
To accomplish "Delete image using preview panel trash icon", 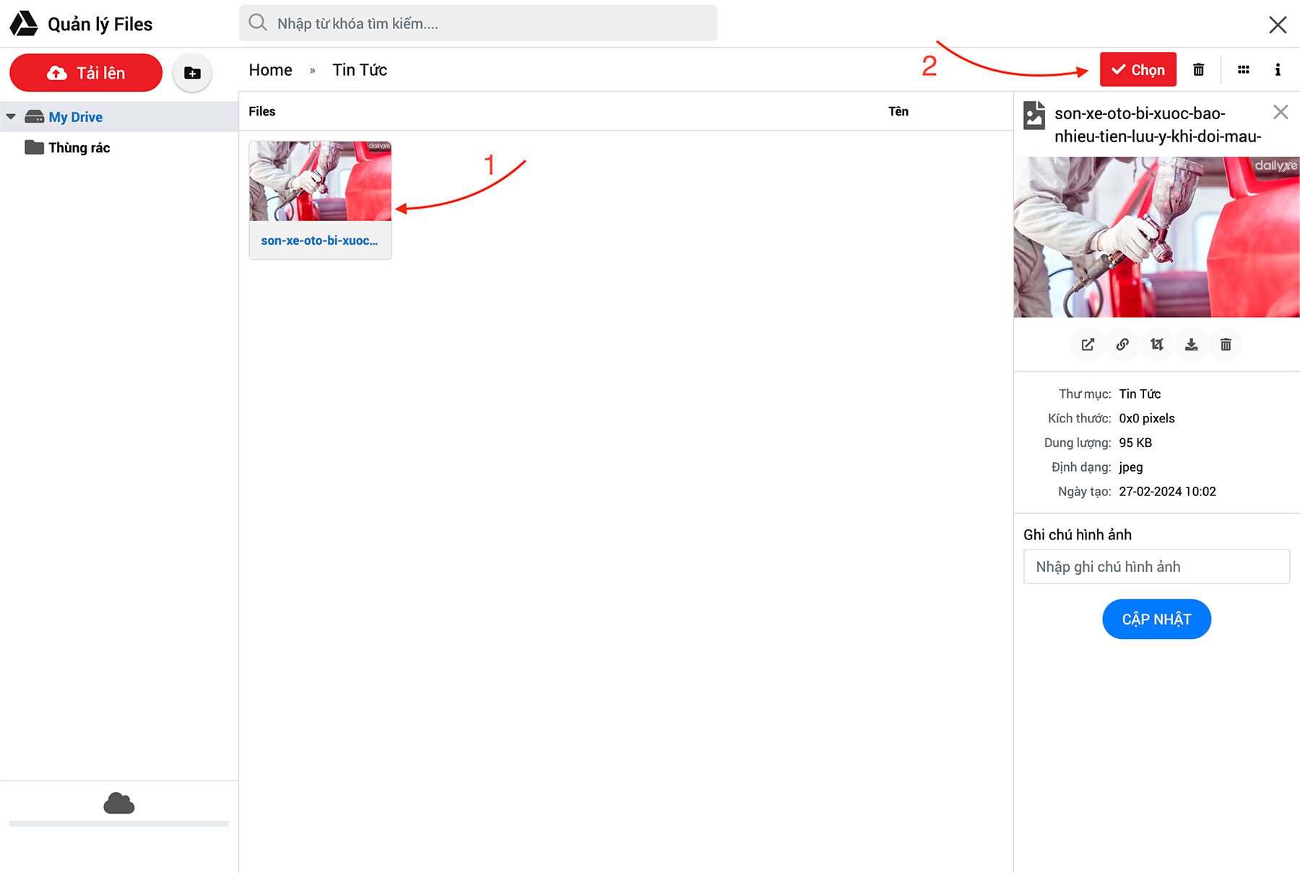I will pos(1226,344).
